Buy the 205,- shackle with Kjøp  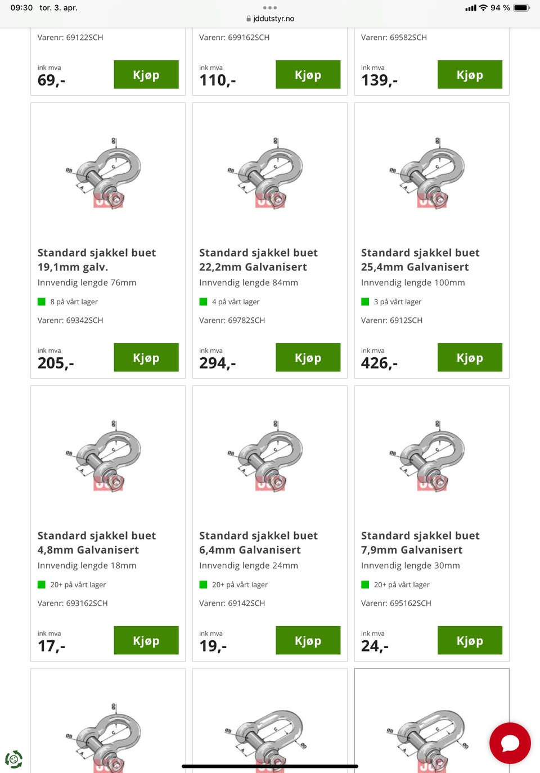coord(146,358)
